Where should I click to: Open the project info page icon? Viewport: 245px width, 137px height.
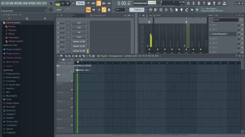tap(176, 10)
